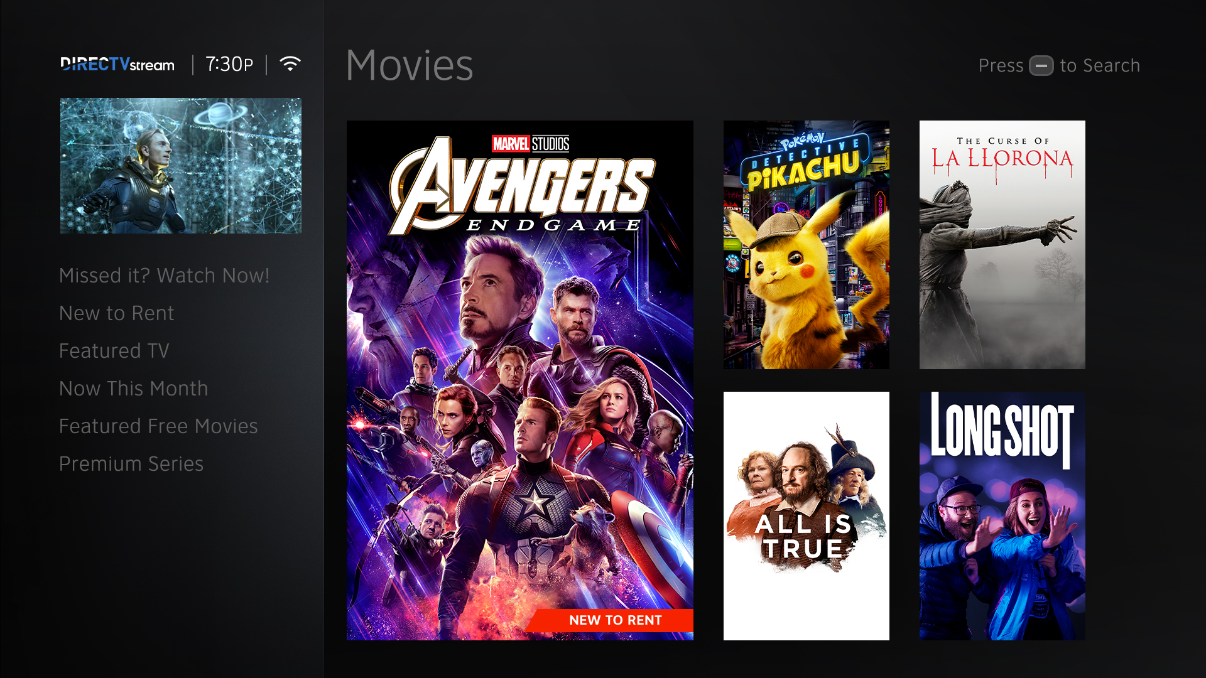1206x678 pixels.
Task: Open the live TV preview thumbnail
Action: 181,166
